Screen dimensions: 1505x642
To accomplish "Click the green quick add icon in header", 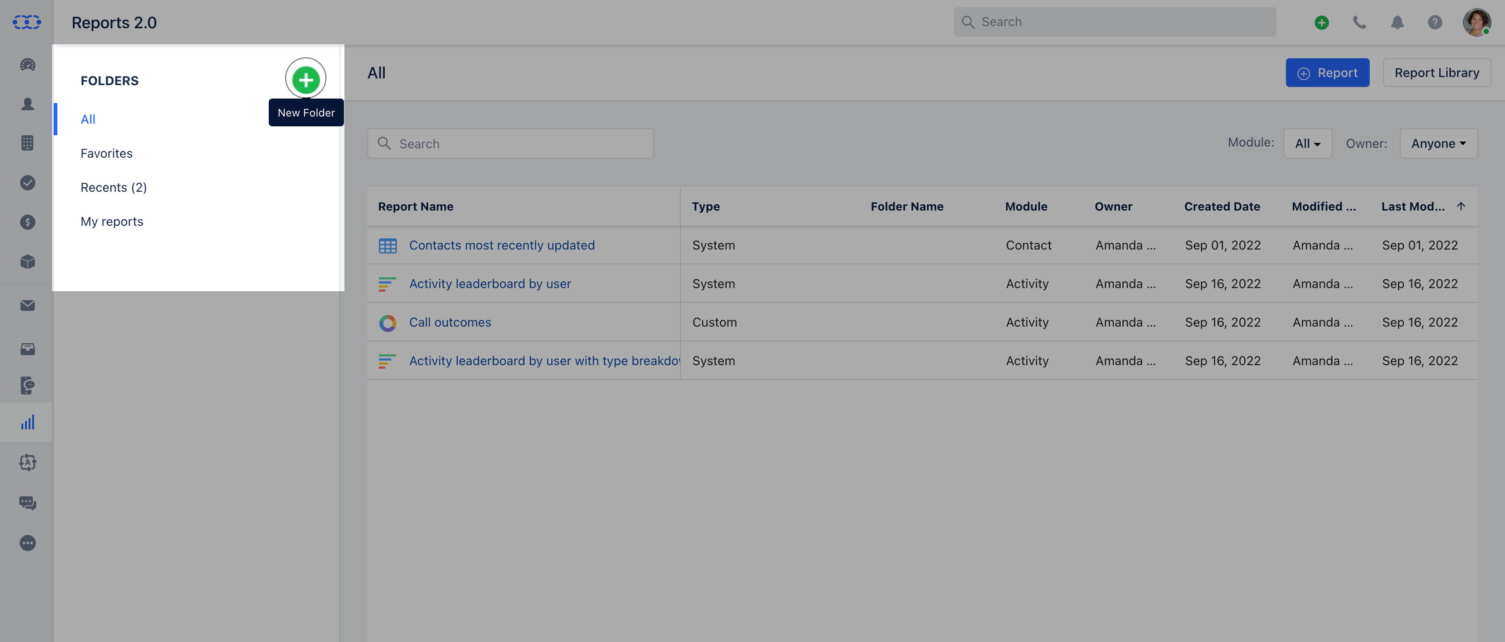I will coord(1321,22).
